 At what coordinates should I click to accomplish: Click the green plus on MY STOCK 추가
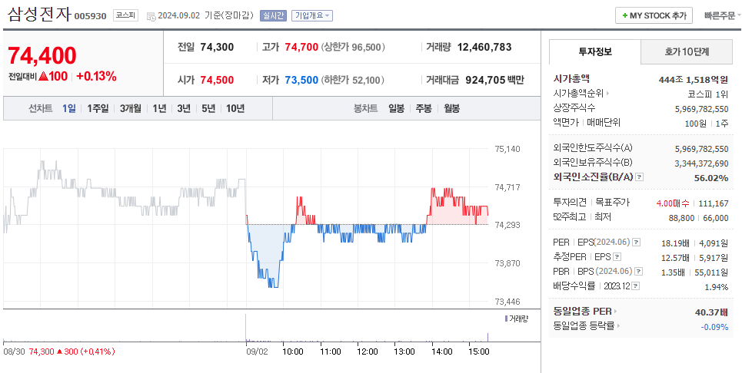625,15
